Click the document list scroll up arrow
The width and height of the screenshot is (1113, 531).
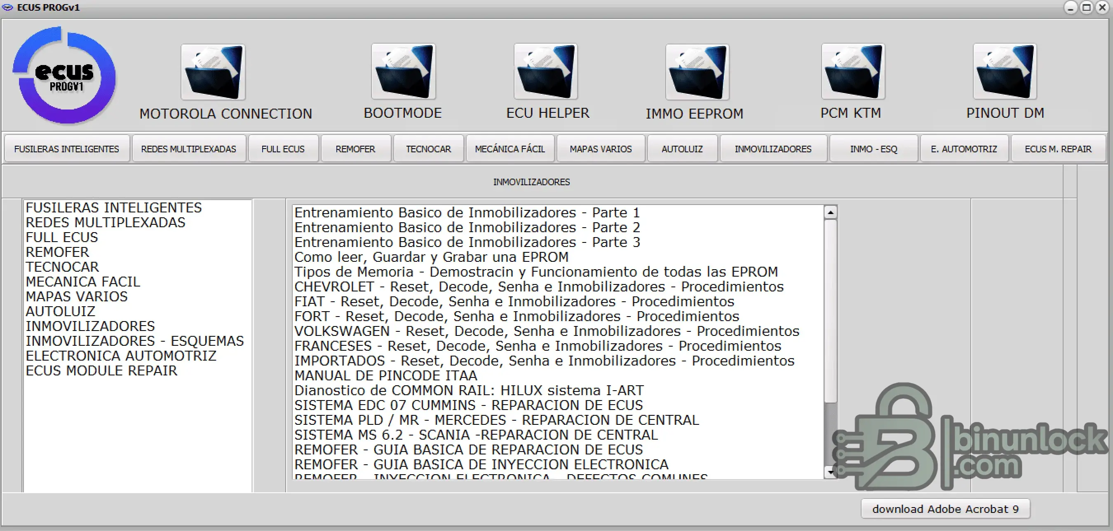[831, 212]
